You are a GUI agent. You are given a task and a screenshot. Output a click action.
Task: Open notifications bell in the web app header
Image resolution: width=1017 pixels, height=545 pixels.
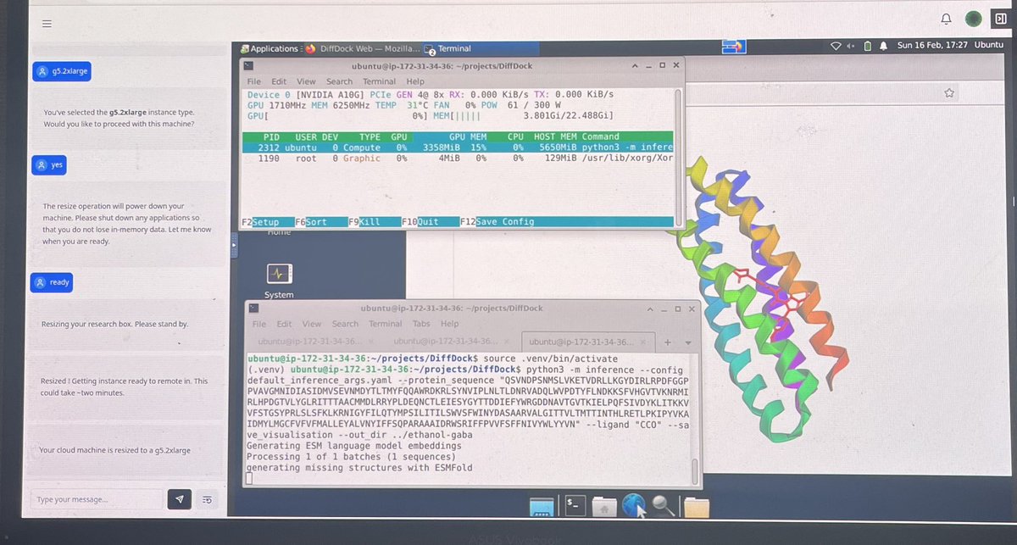pos(946,19)
